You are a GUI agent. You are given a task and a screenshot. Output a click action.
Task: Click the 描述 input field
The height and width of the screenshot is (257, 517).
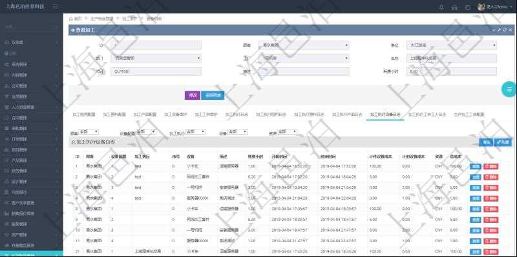(303, 71)
